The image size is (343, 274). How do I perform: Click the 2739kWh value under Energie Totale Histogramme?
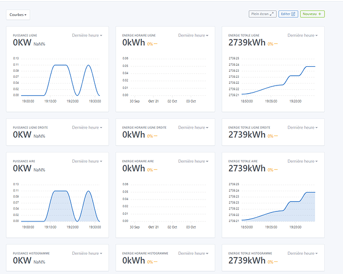[247, 260]
